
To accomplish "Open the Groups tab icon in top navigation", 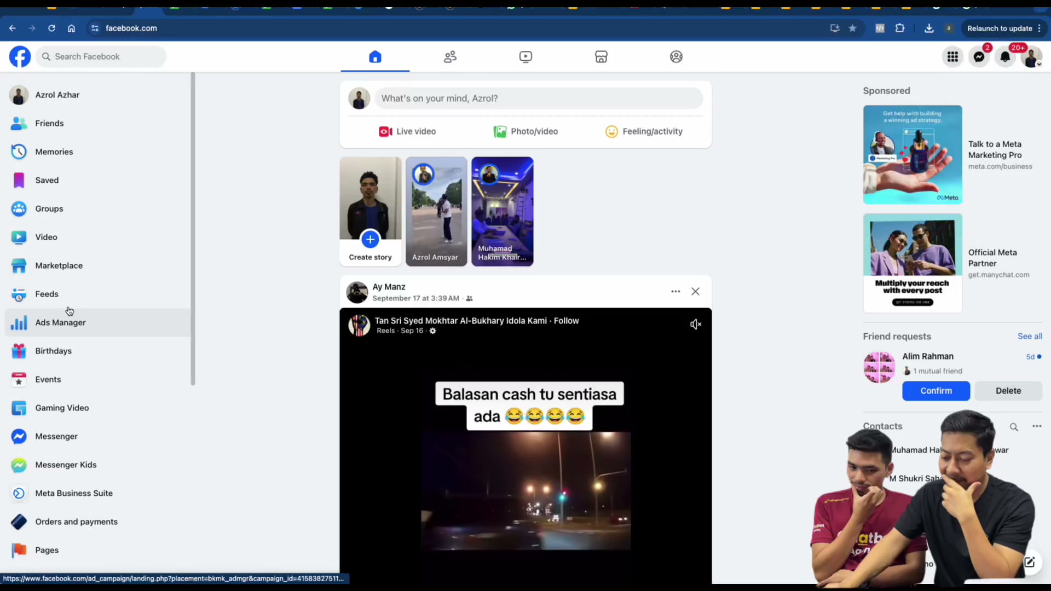I will [676, 56].
